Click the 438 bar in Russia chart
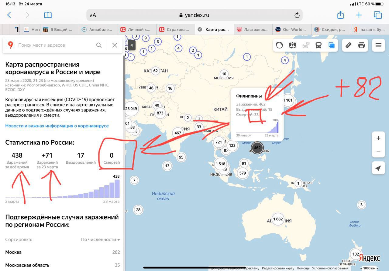Image resolution: width=389 pixels, height=271 pixels. pyautogui.click(x=117, y=189)
